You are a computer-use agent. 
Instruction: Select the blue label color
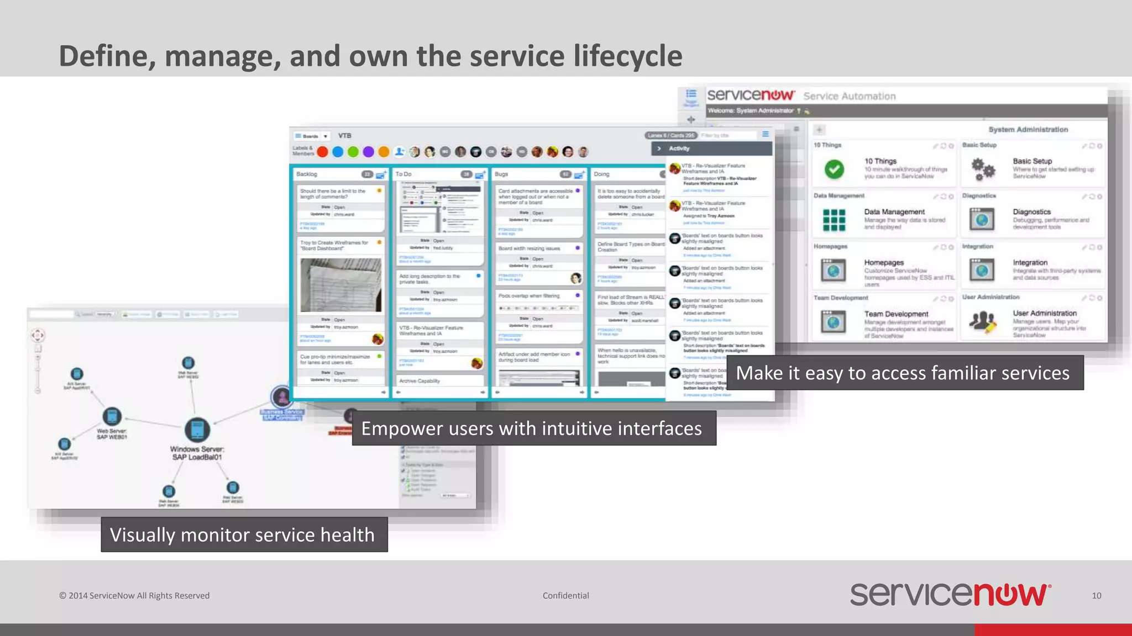click(x=338, y=152)
